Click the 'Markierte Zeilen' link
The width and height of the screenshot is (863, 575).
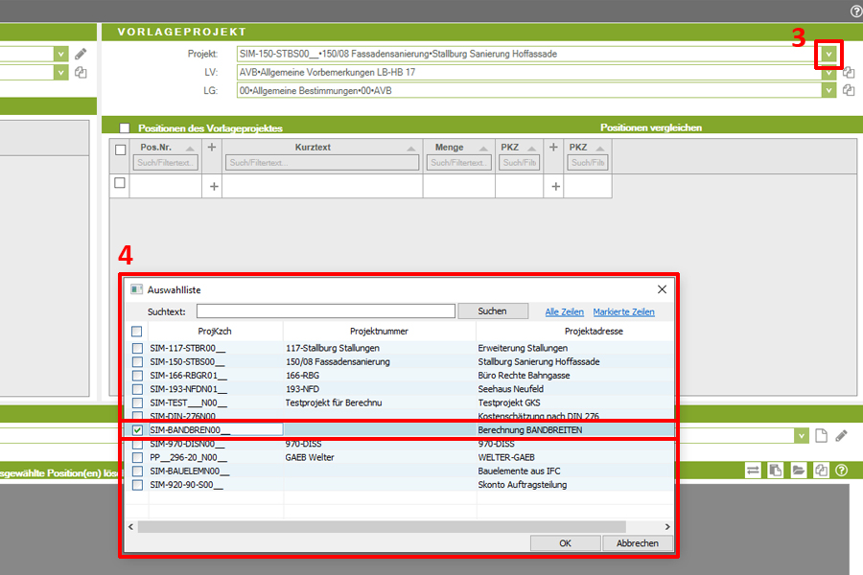point(623,312)
